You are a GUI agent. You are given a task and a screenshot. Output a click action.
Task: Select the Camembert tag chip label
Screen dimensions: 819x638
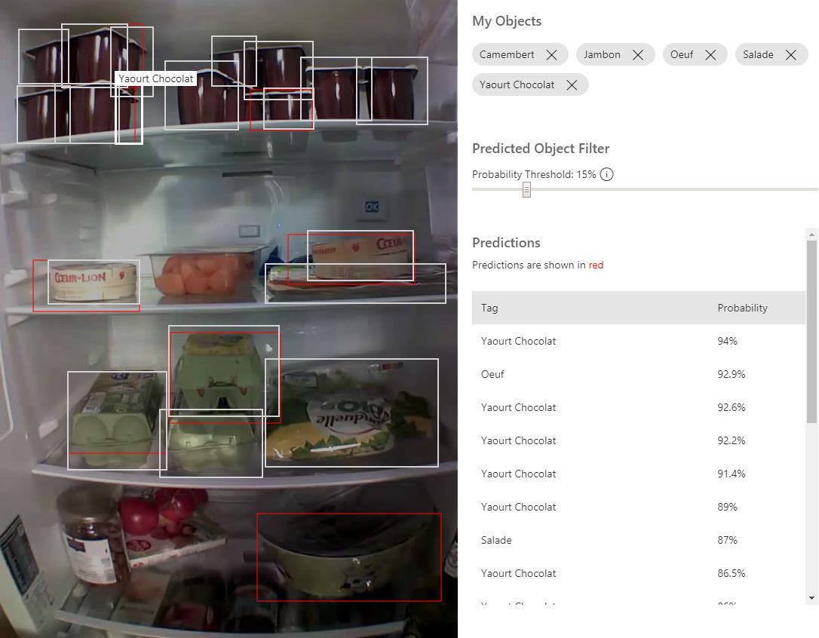(507, 55)
